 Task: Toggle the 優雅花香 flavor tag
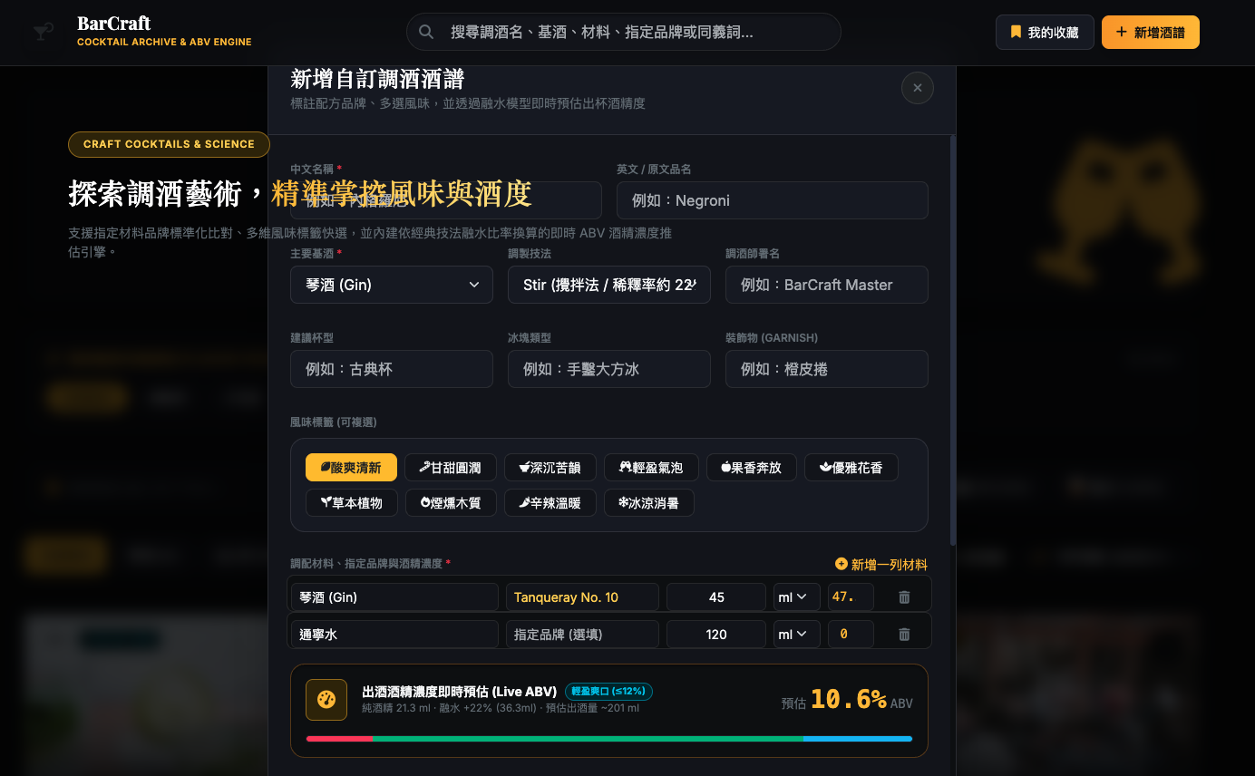851,468
